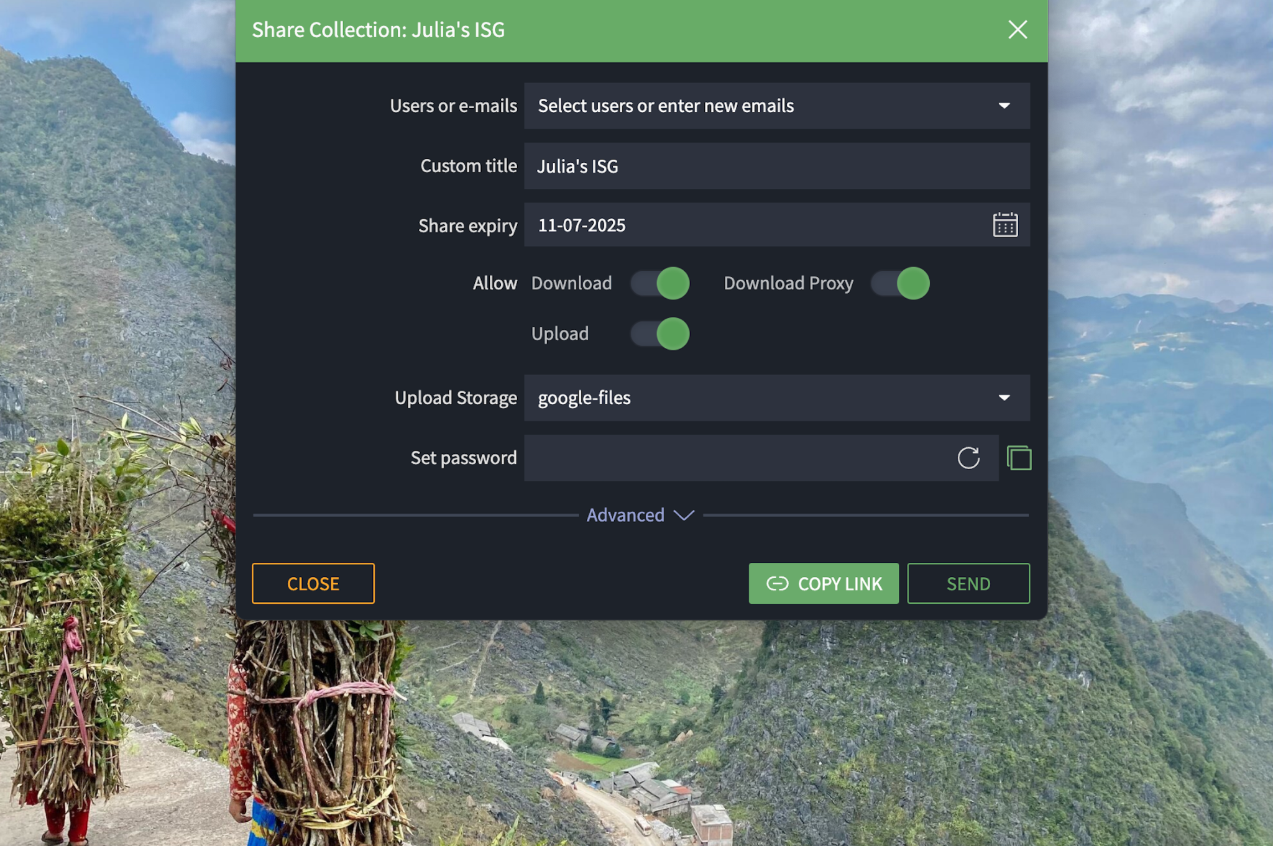Open the share expiry calendar picker
Screen dimensions: 1273x846
point(1004,225)
